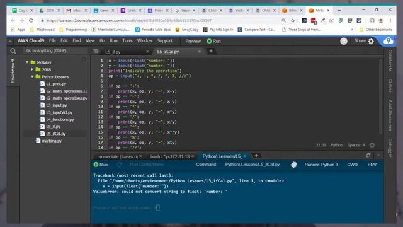
Task: Open a new Chrome tab
Action: pyautogui.click(x=339, y=11)
